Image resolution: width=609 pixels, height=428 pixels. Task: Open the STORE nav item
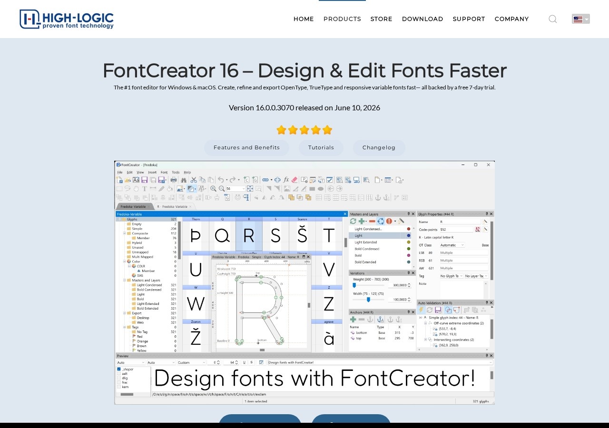point(382,19)
